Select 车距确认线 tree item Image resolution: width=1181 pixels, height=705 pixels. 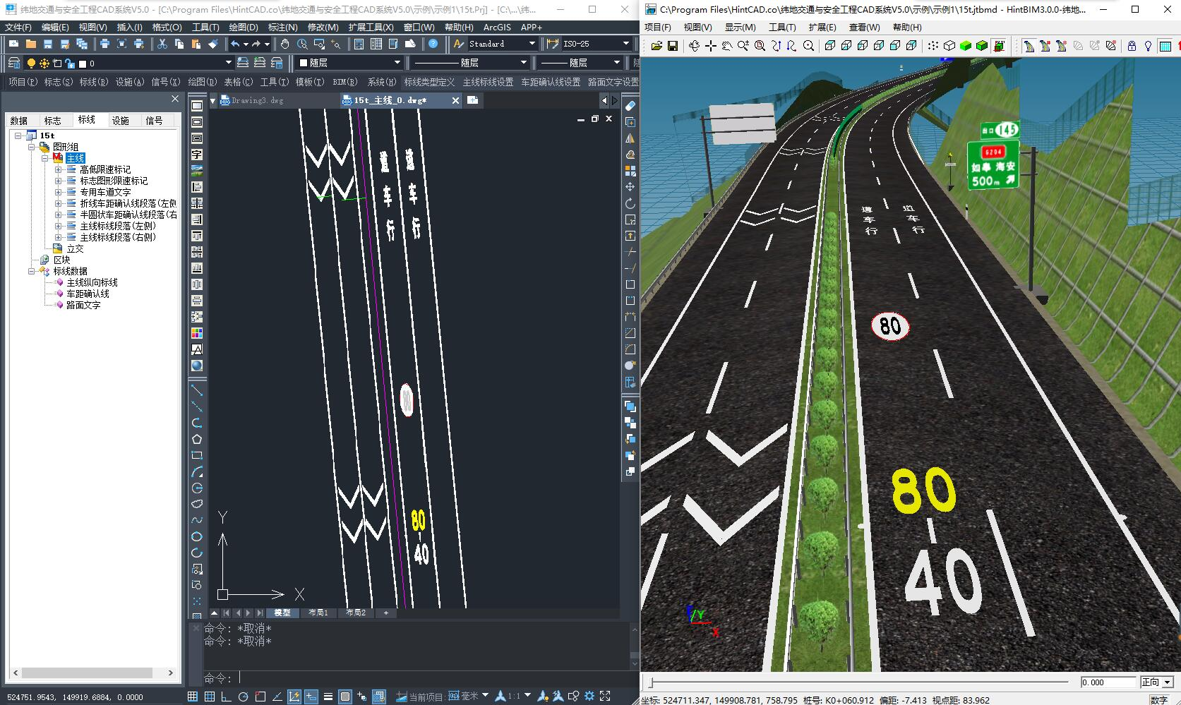pyautogui.click(x=88, y=294)
